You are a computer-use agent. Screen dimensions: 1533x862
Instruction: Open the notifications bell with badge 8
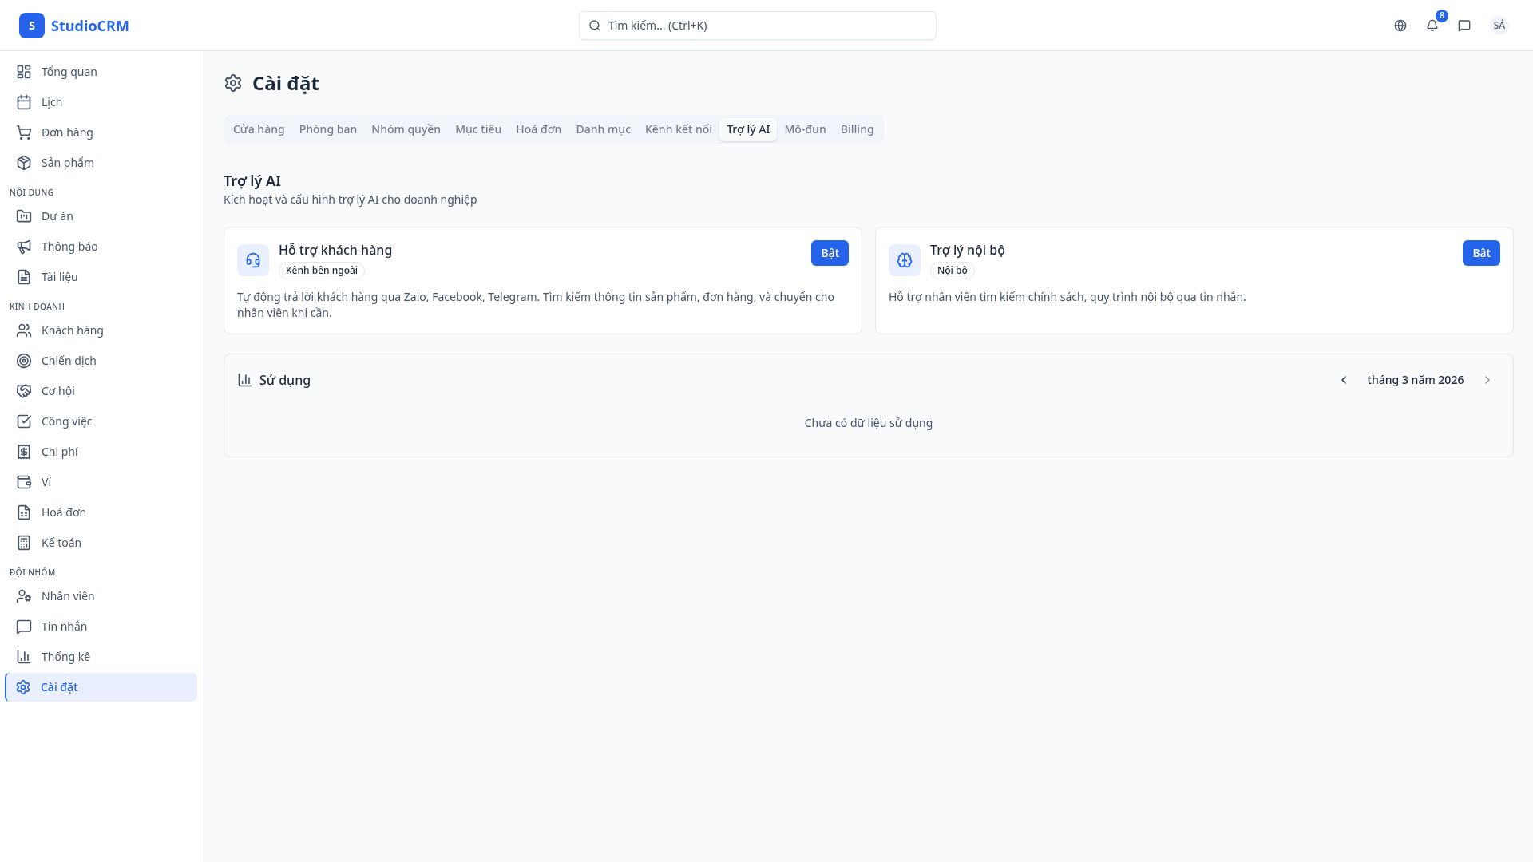point(1432,25)
